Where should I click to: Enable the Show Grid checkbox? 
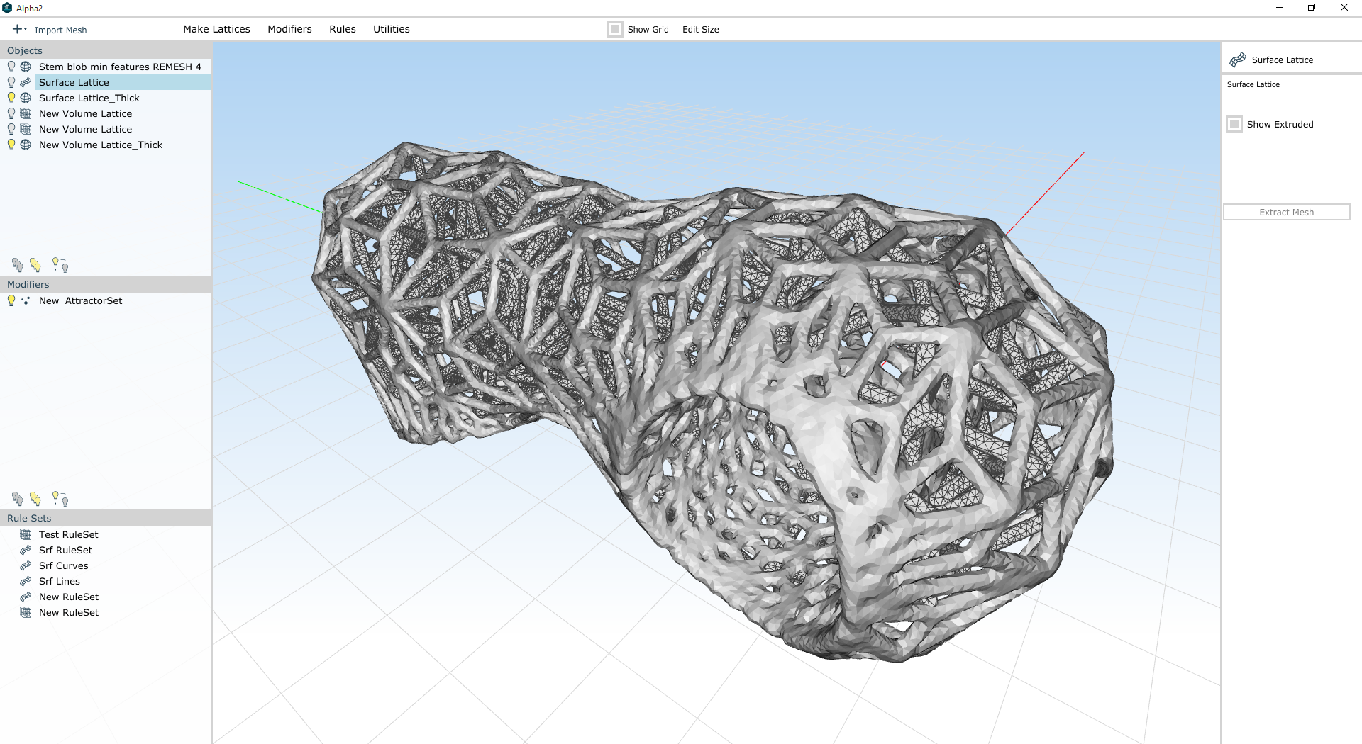click(x=615, y=29)
